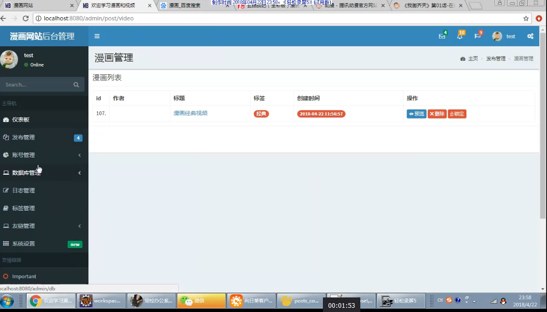Open the notifications bell icon
Image resolution: width=547 pixels, height=312 pixels.
coord(460,36)
